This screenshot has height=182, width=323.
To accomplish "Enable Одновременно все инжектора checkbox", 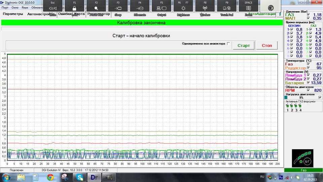I will 228,43.
